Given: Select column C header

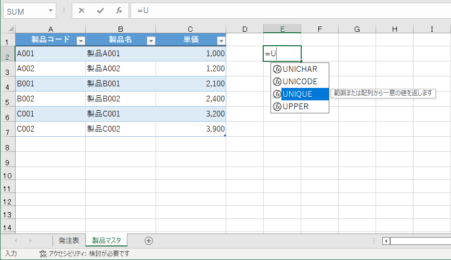Looking at the screenshot, I should click(191, 29).
